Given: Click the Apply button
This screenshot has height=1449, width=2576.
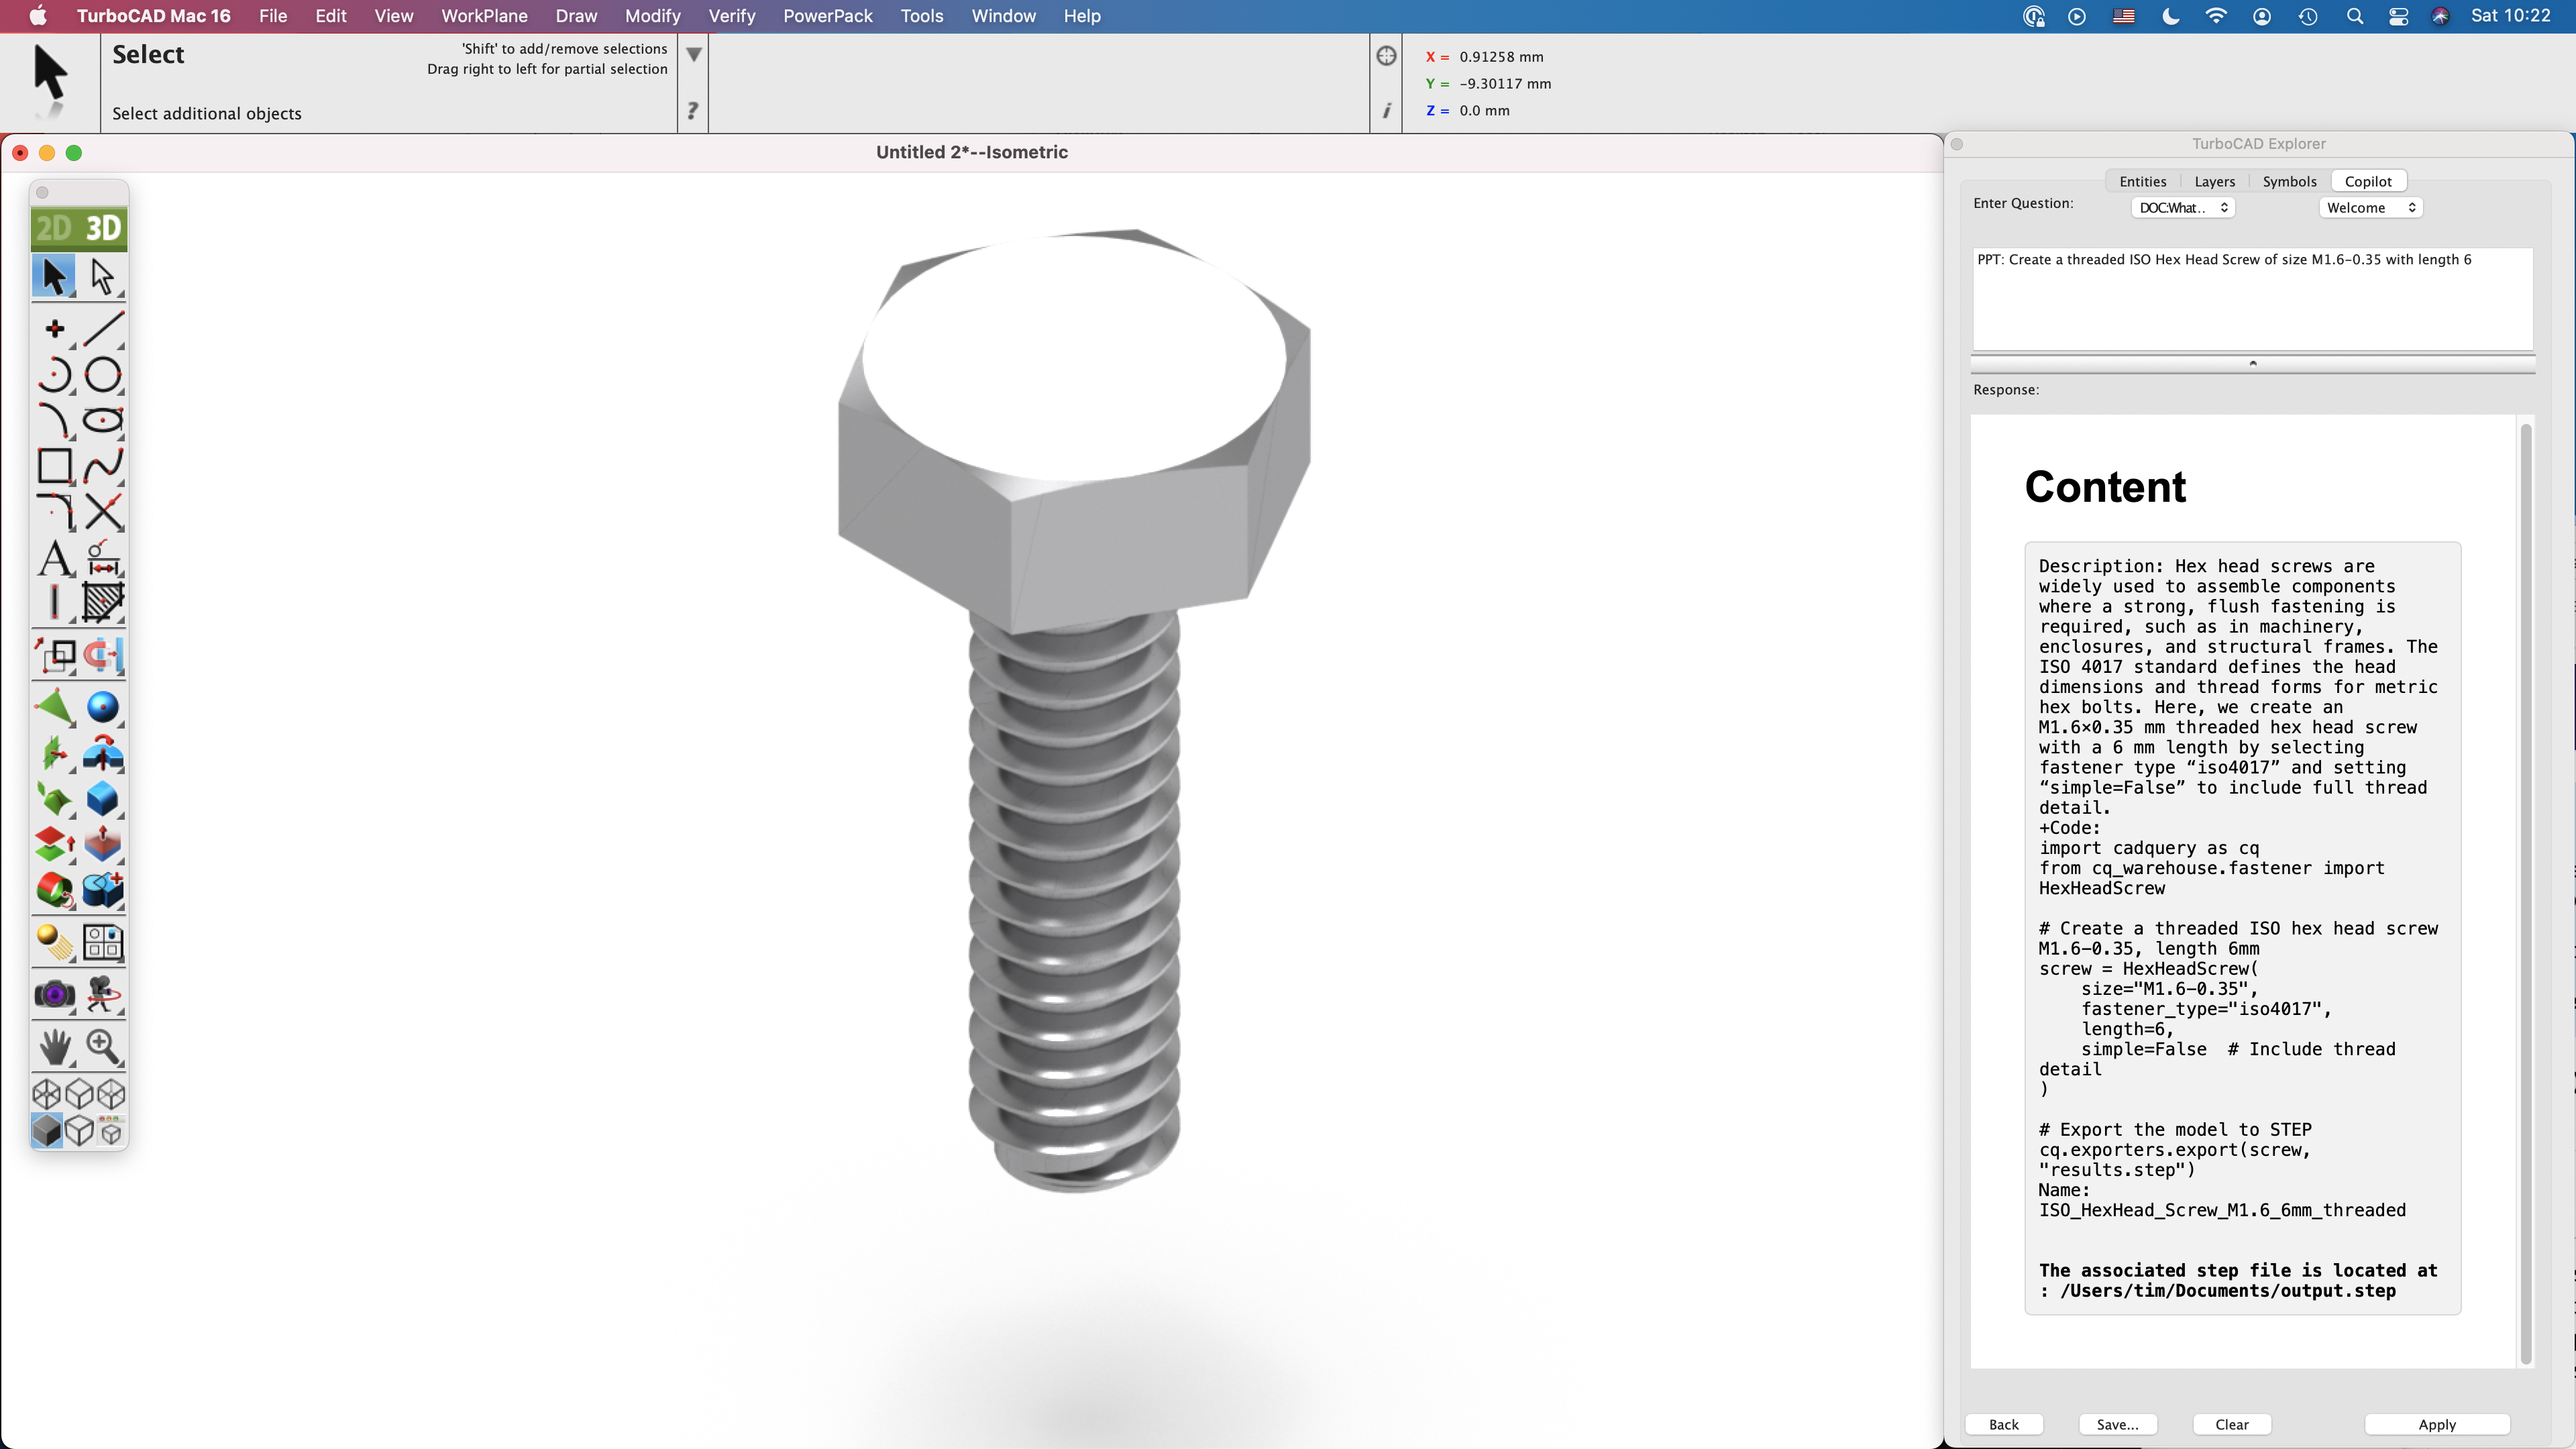Looking at the screenshot, I should (2436, 1424).
